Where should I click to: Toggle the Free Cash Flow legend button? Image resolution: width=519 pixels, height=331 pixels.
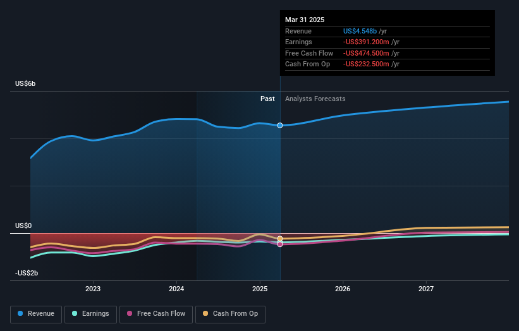pos(156,314)
